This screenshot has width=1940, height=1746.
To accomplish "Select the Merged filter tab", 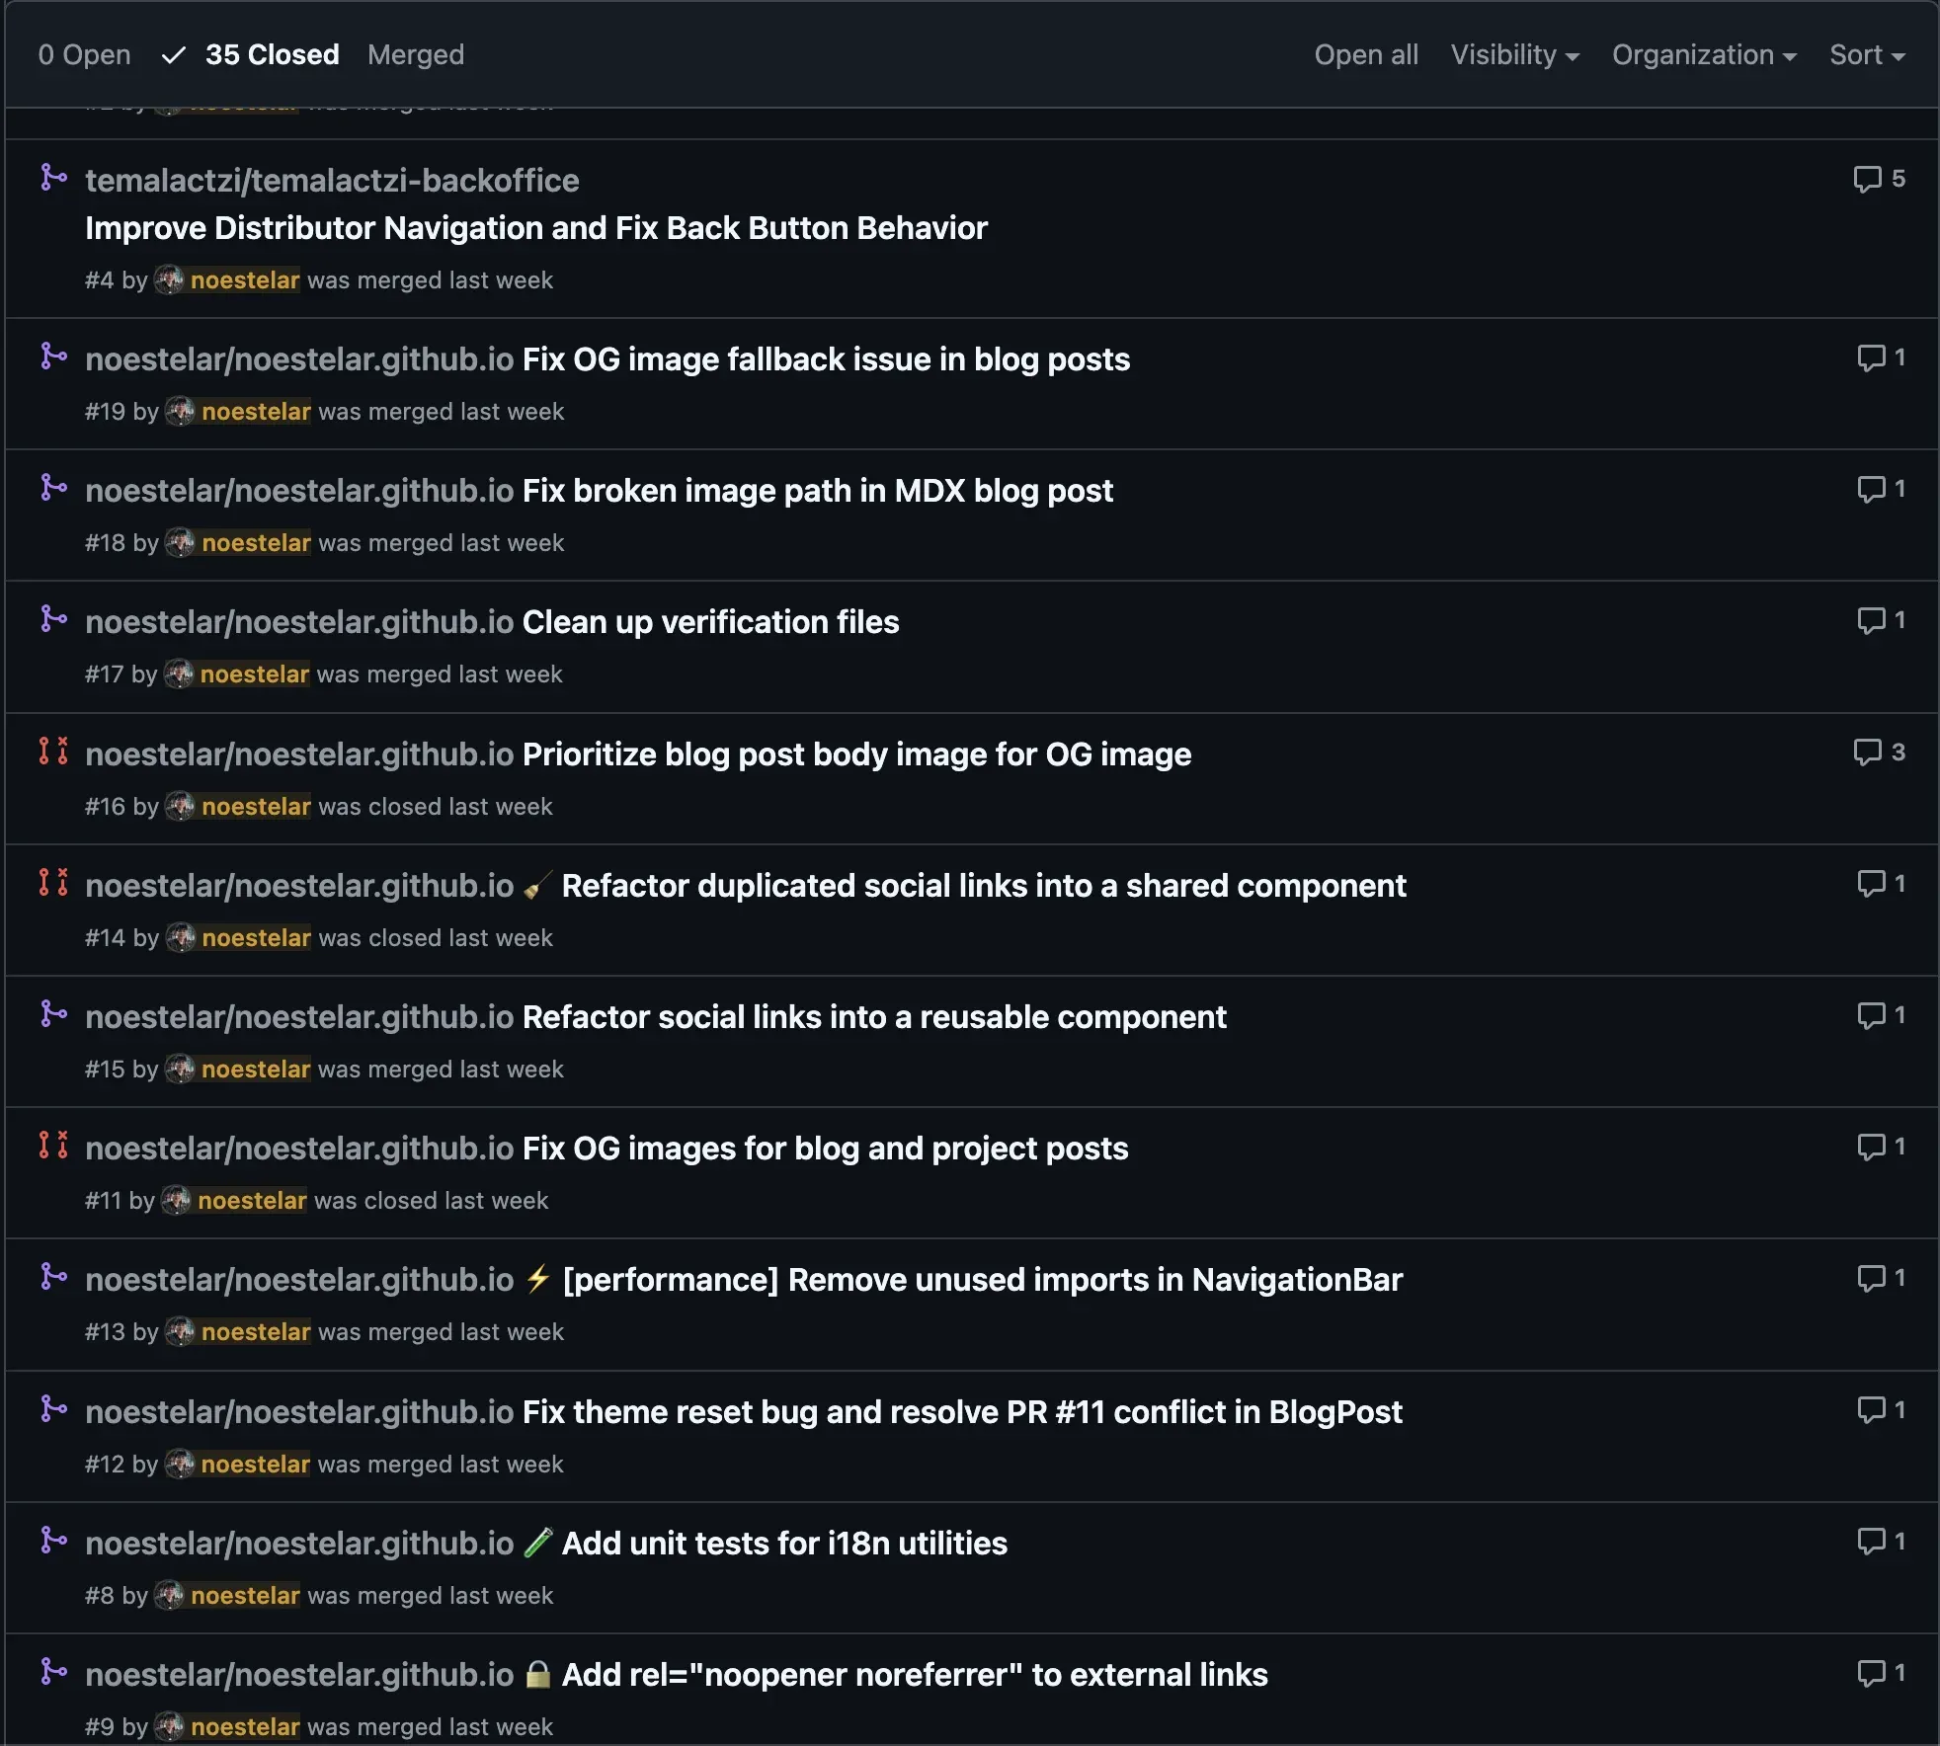I will [x=416, y=54].
